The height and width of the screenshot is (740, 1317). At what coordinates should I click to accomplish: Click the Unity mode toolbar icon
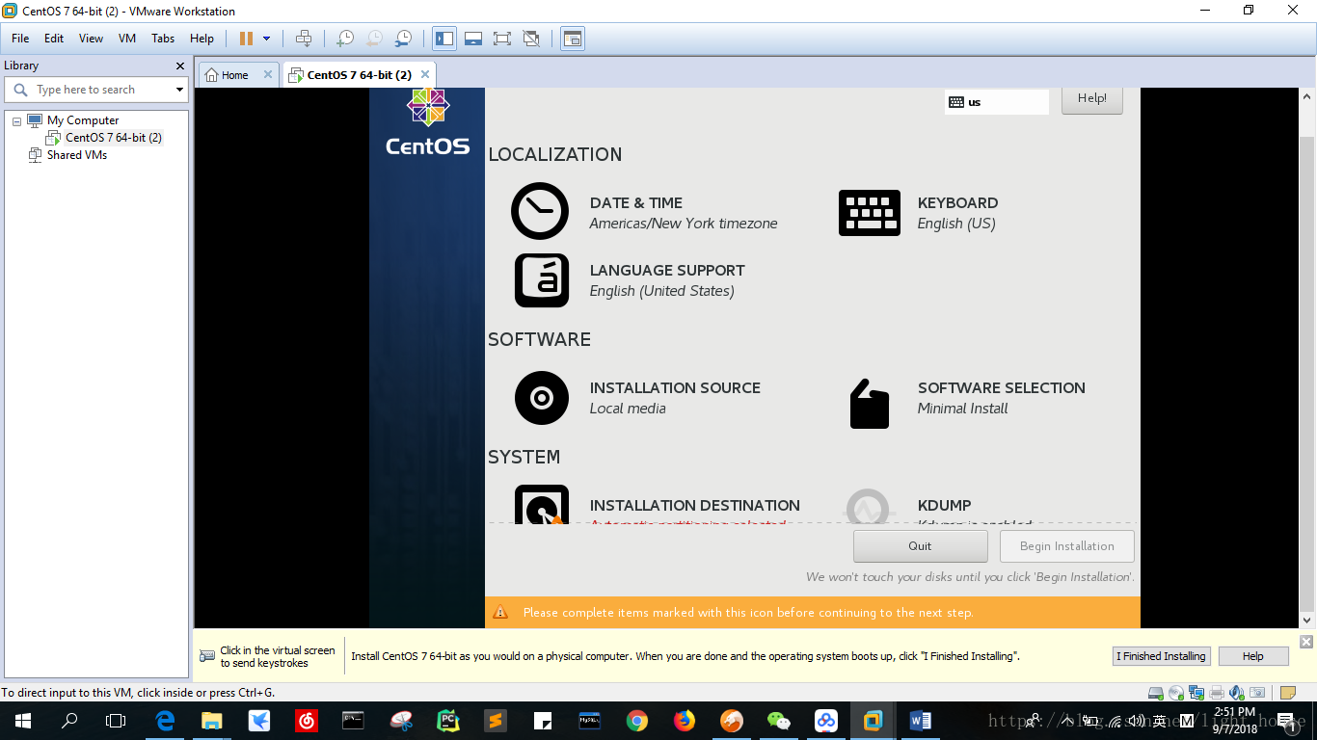pos(531,39)
